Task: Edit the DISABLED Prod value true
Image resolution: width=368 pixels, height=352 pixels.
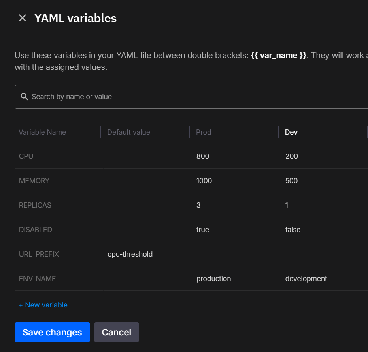Action: [x=203, y=230]
